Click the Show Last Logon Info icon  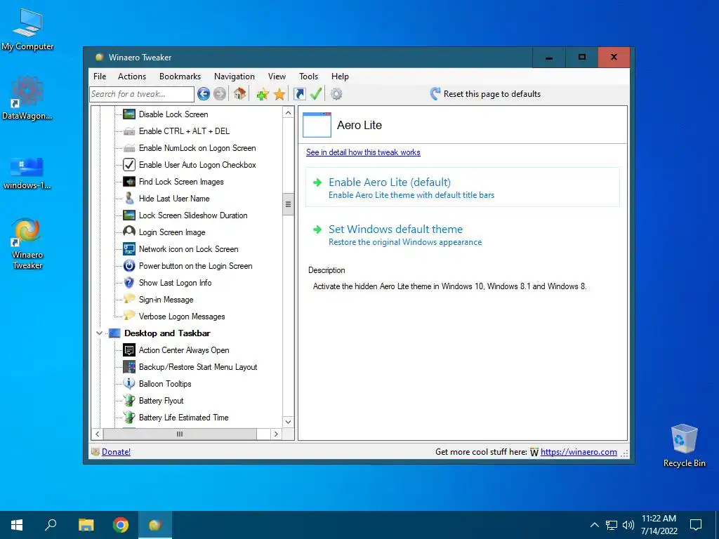pos(129,282)
